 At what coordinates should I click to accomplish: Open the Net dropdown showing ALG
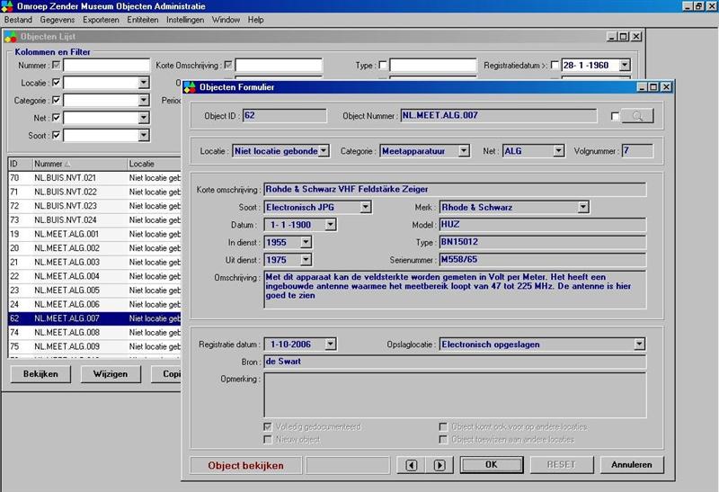click(x=558, y=150)
